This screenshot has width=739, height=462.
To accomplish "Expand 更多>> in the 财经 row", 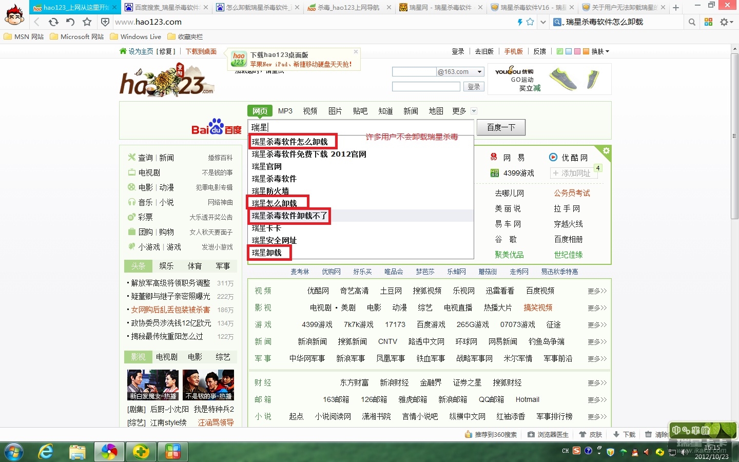I will (x=597, y=383).
